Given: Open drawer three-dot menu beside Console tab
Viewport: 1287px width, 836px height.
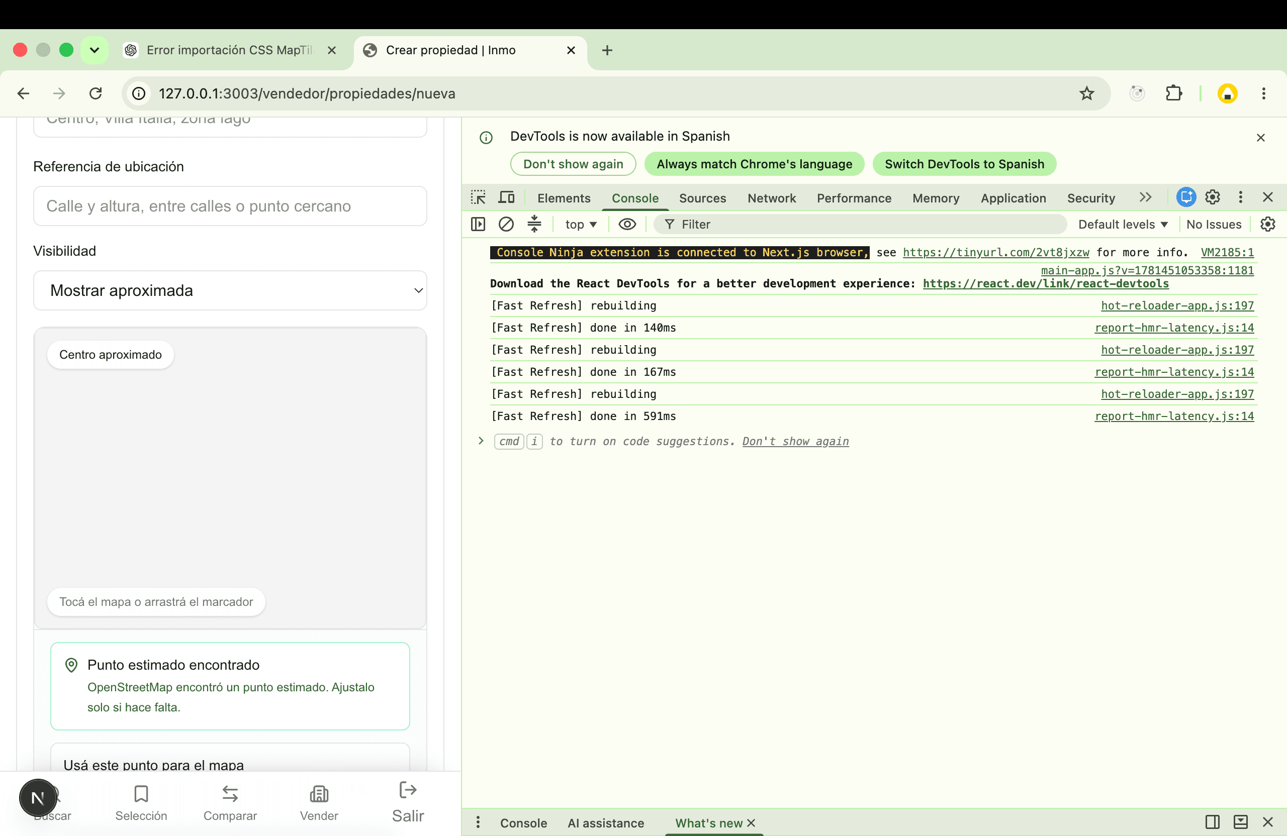Looking at the screenshot, I should 478,822.
